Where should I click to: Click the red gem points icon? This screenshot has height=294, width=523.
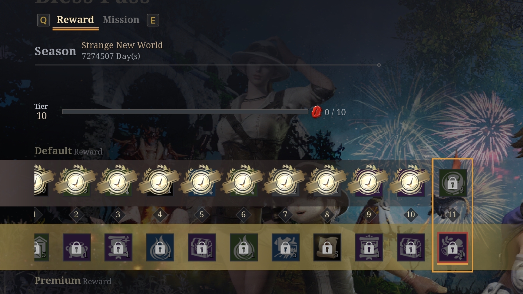(x=317, y=112)
